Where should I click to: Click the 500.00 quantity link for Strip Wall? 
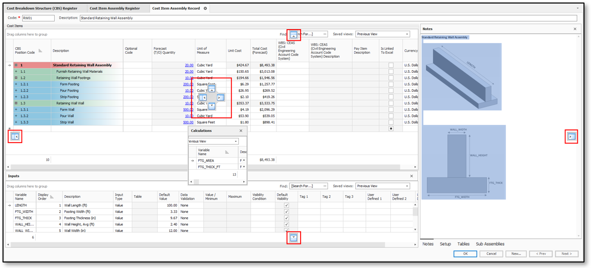click(188, 122)
